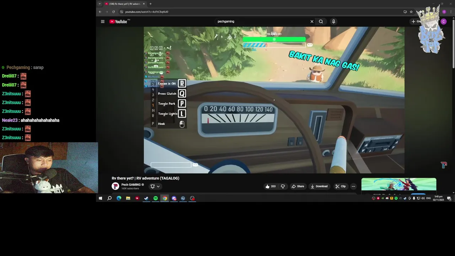Open Spotify from the taskbar
455x256 pixels.
pyautogui.click(x=155, y=198)
